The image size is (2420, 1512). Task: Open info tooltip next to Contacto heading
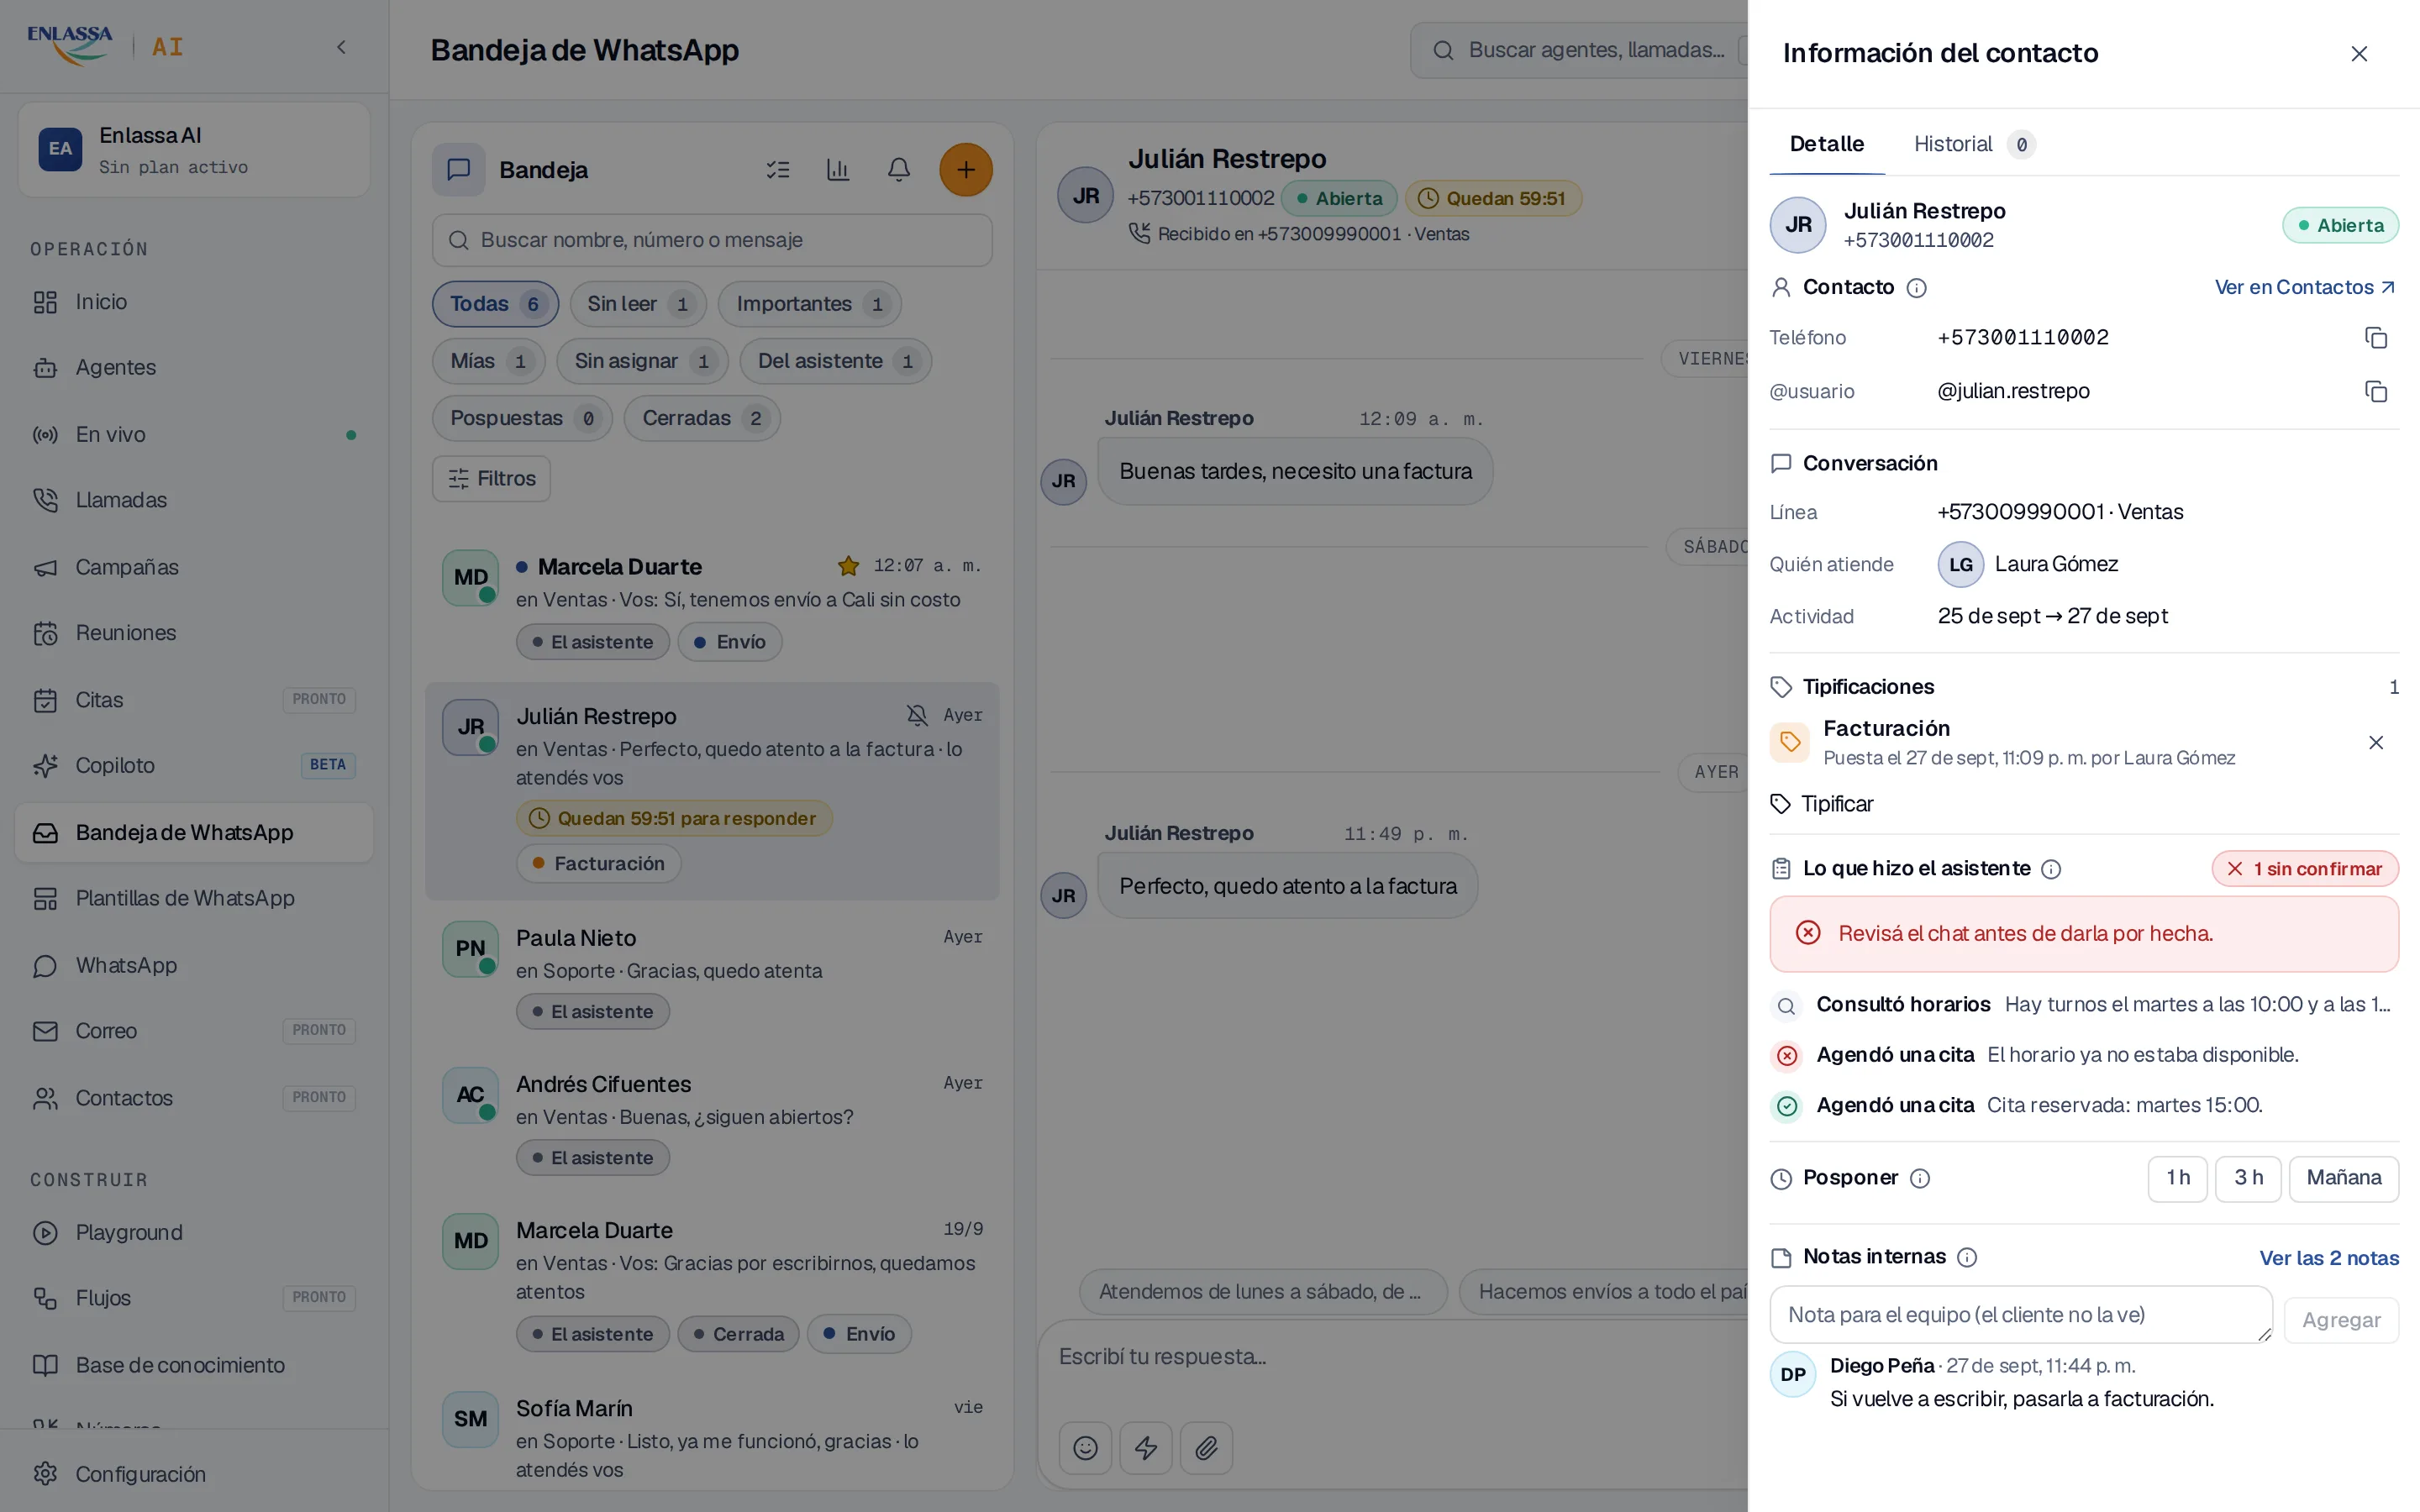pos(1916,288)
